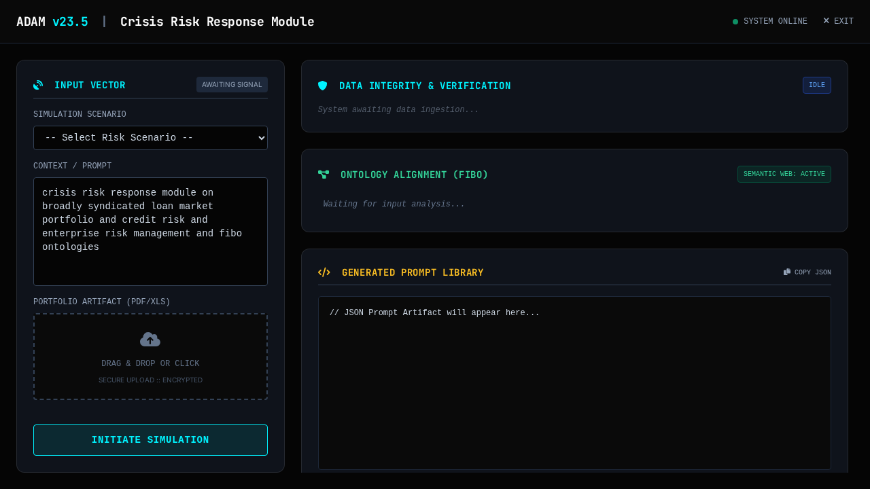
Task: Click the Ontology Alignment network node icon
Action: tap(324, 175)
